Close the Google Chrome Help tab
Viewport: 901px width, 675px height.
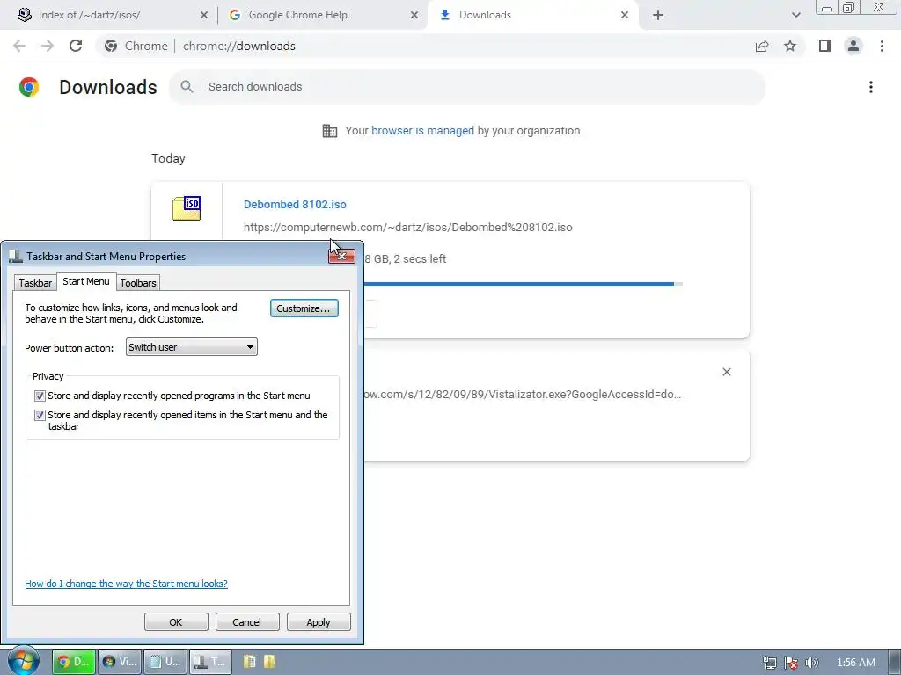coord(414,15)
